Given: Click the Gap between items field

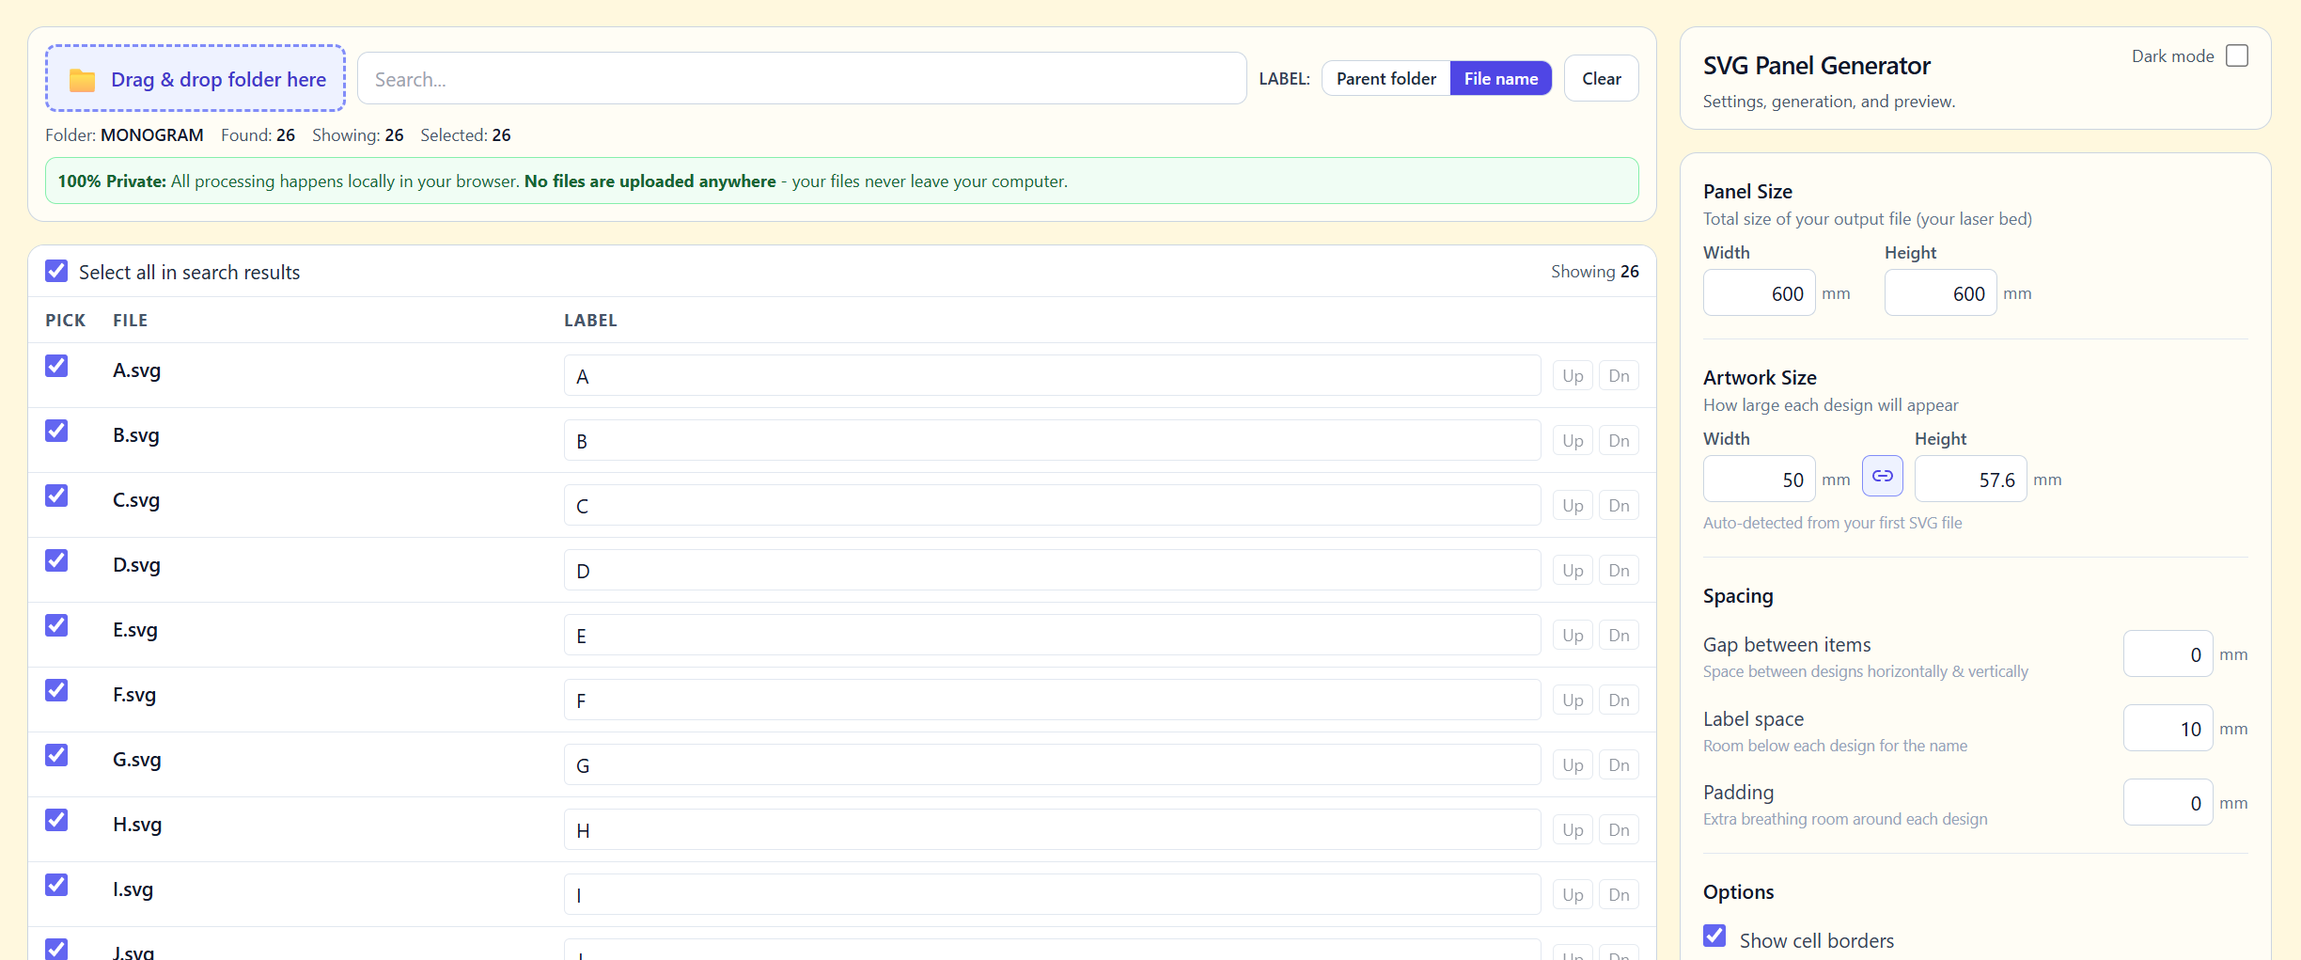Looking at the screenshot, I should click(x=2168, y=654).
